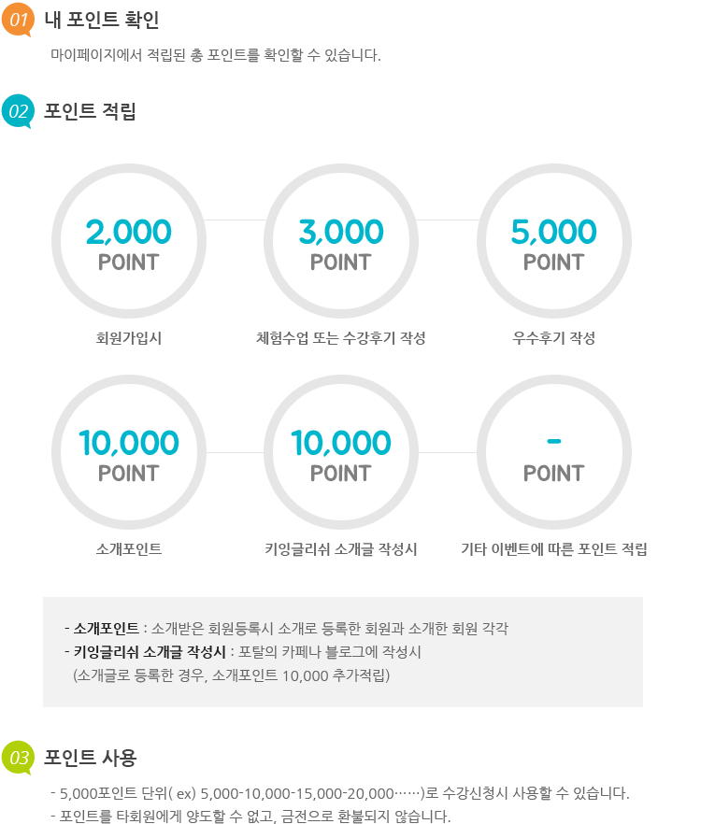Click the teal 02 step badge
Viewport: 715px width, 824px height.
(x=19, y=111)
